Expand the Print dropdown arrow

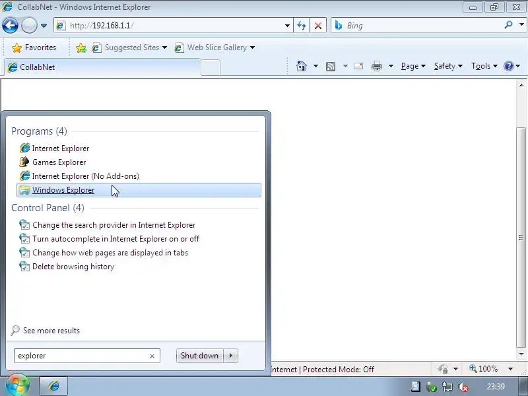(x=391, y=66)
